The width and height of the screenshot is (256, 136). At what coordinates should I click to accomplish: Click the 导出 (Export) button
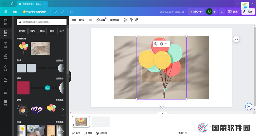pyautogui.click(x=248, y=12)
